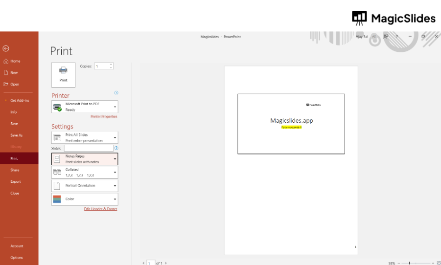The width and height of the screenshot is (441, 265).
Task: Open Printer Properties link
Action: pos(104,116)
